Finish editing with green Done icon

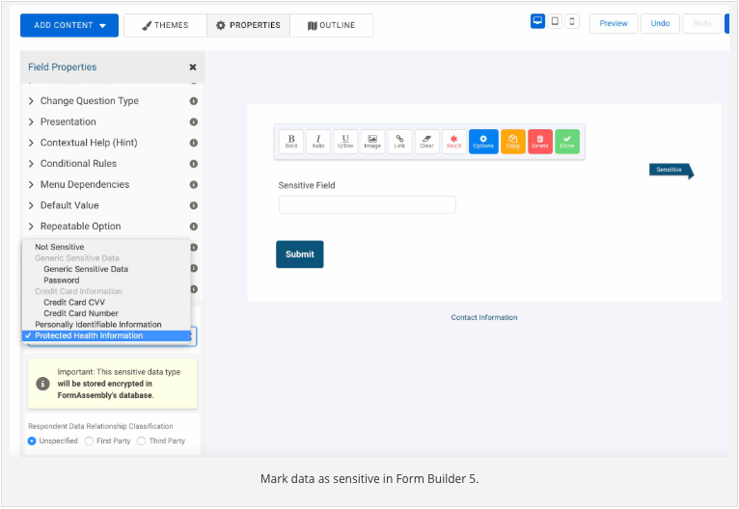tap(567, 142)
